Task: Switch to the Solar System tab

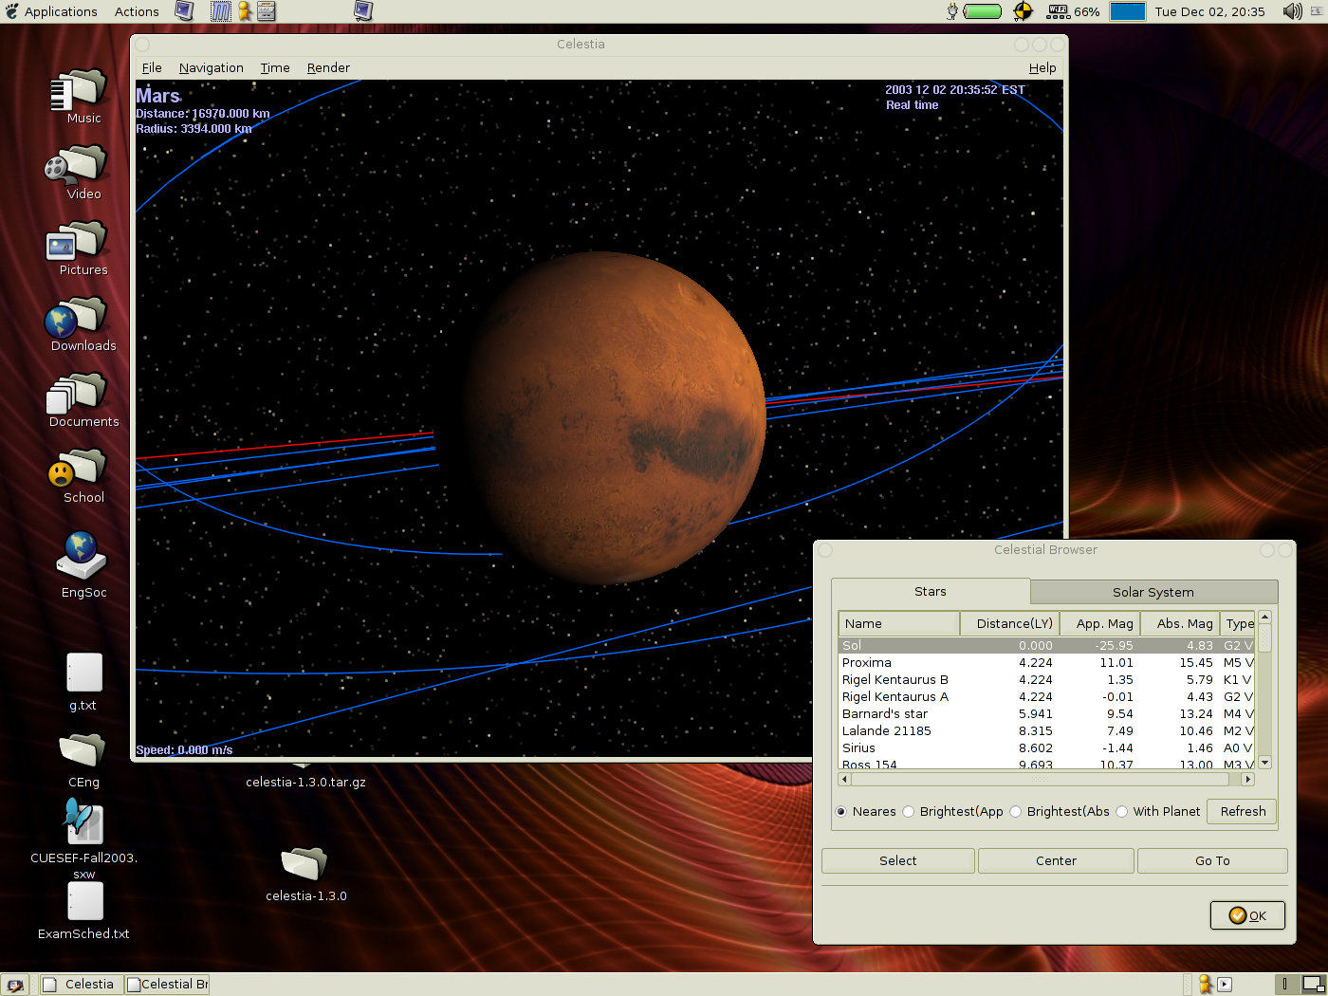Action: pos(1153,592)
